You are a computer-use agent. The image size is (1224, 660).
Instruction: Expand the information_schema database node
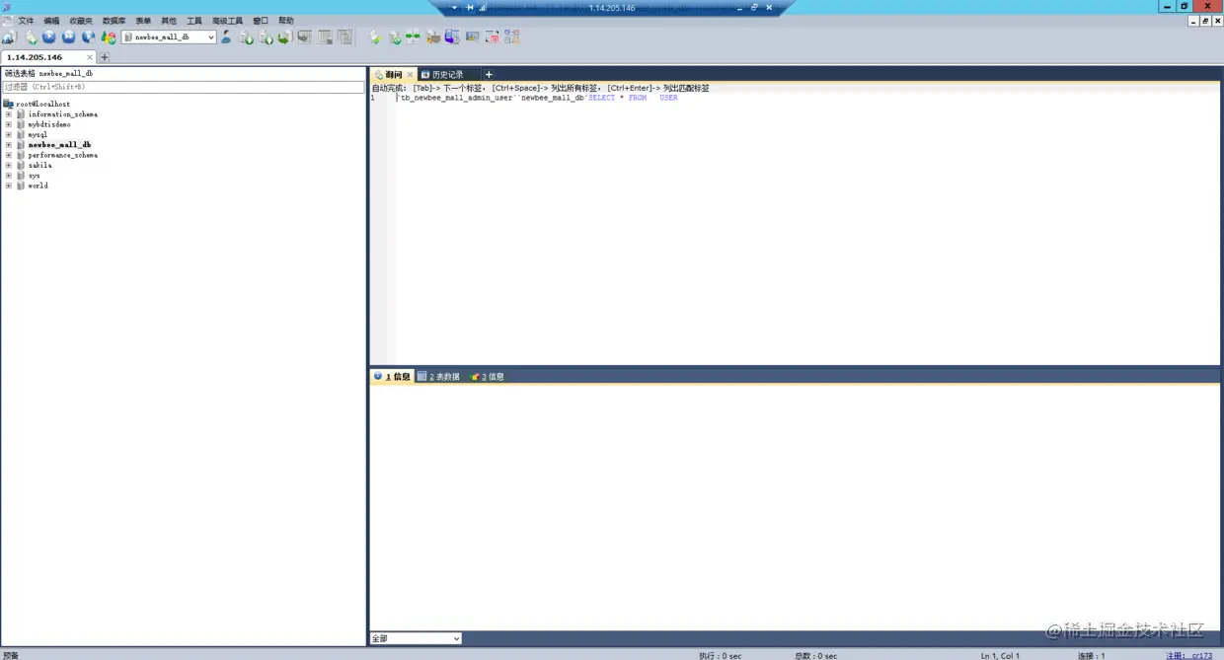coord(9,114)
